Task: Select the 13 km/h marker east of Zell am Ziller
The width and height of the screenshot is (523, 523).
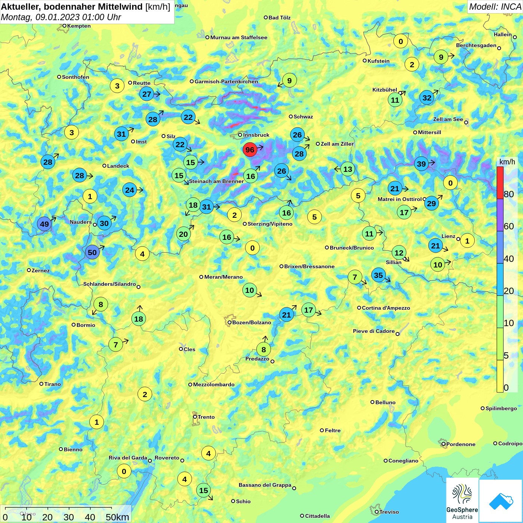Action: tap(348, 169)
